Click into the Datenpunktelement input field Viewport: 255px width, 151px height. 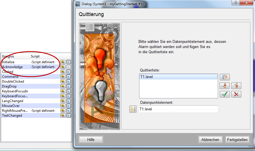tap(178, 109)
